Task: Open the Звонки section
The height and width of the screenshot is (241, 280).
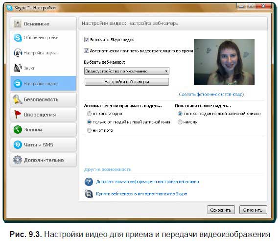Action: coord(43,130)
